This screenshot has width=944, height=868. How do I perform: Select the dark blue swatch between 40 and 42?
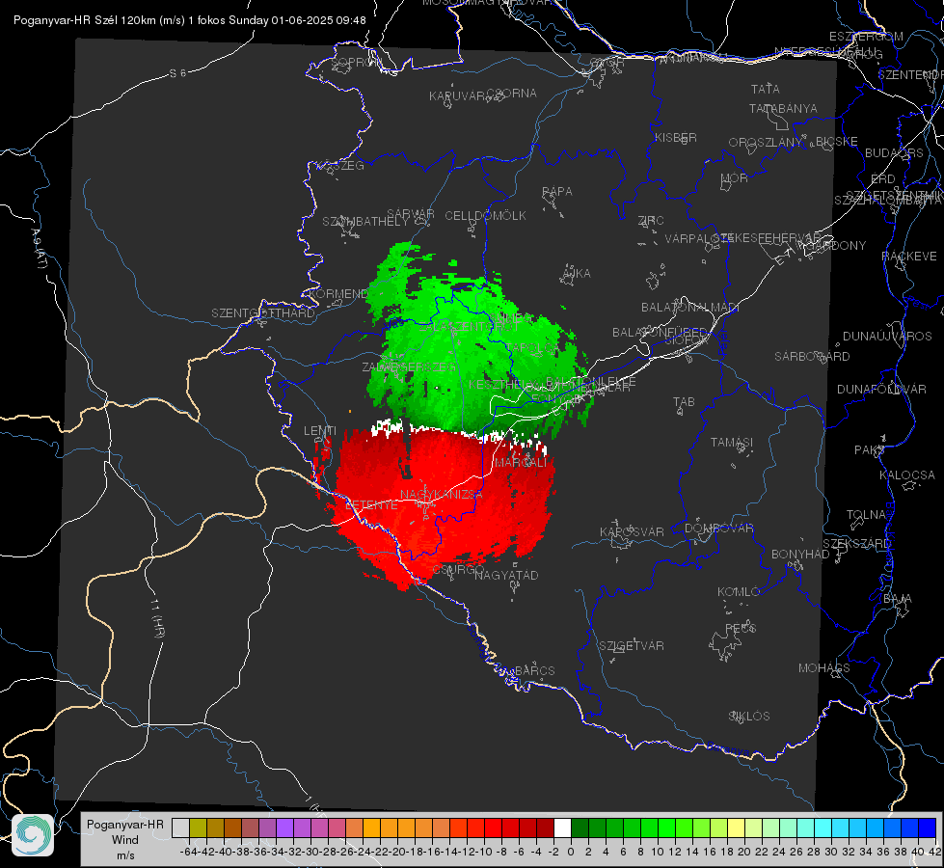tap(928, 827)
